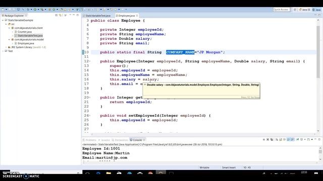323x181 pixels.
Task: Toggle Scroll Lock in the Console toolbar
Action: 281,140
